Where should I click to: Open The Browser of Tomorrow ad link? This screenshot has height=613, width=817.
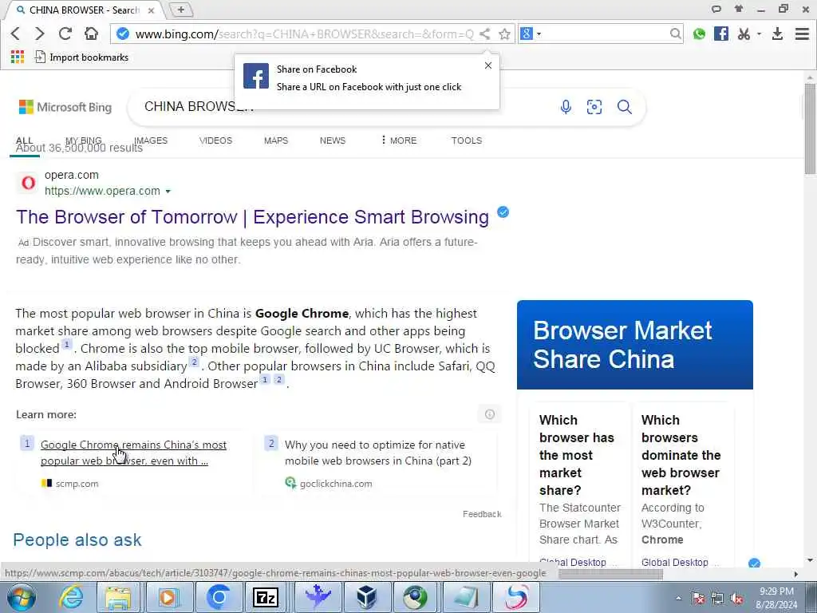pyautogui.click(x=252, y=217)
